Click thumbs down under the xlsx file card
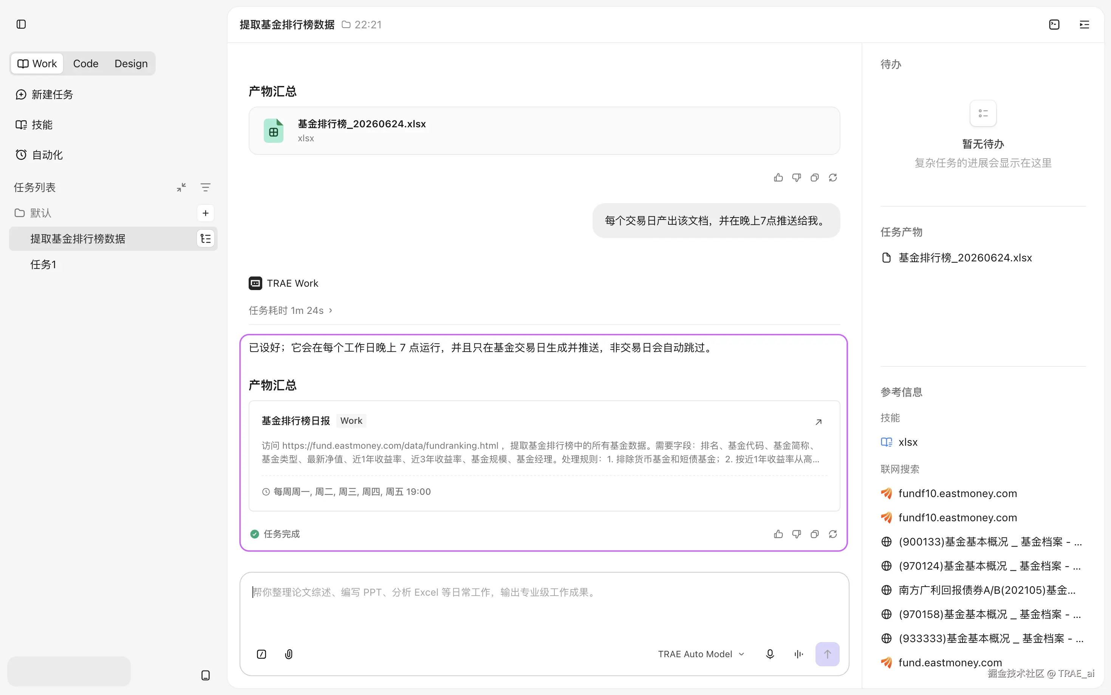 tap(797, 178)
